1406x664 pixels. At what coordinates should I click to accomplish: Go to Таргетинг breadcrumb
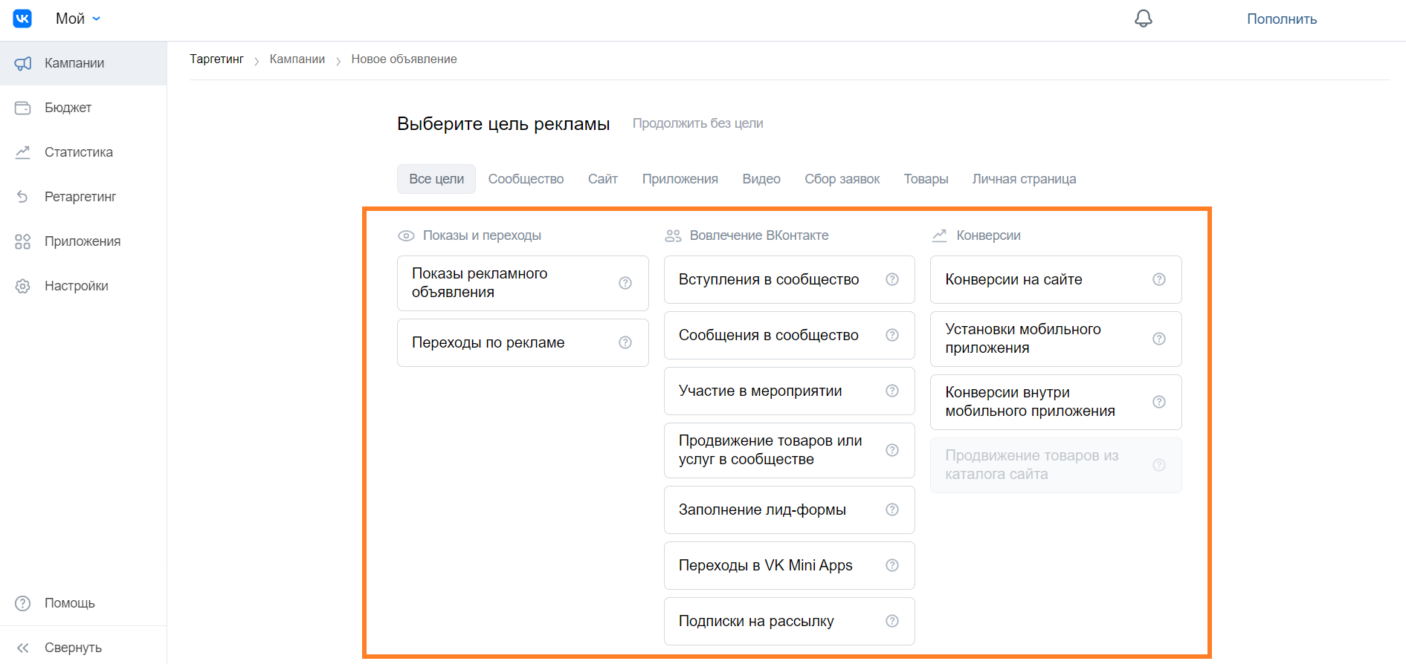tap(216, 59)
